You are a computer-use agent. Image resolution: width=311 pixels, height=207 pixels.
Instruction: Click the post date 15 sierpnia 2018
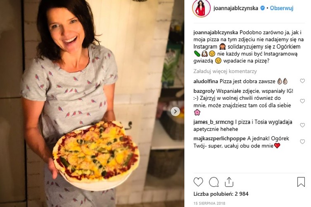pos(209,203)
